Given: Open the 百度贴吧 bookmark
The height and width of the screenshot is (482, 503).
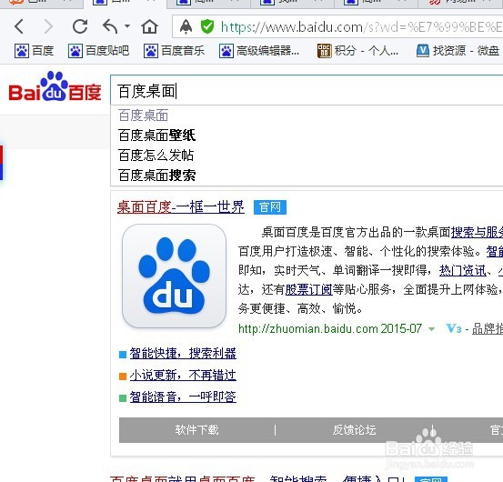Looking at the screenshot, I should 98,51.
